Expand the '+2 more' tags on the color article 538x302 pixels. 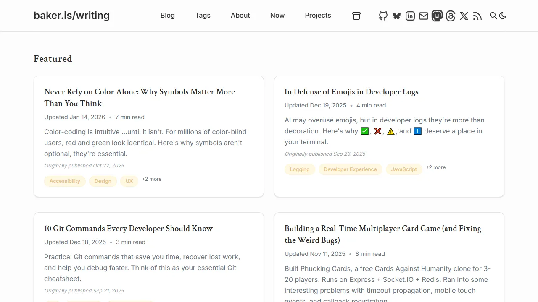click(152, 179)
